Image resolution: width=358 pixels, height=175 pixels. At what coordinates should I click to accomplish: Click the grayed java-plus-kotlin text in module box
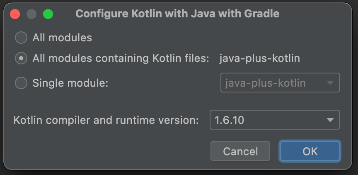click(266, 83)
